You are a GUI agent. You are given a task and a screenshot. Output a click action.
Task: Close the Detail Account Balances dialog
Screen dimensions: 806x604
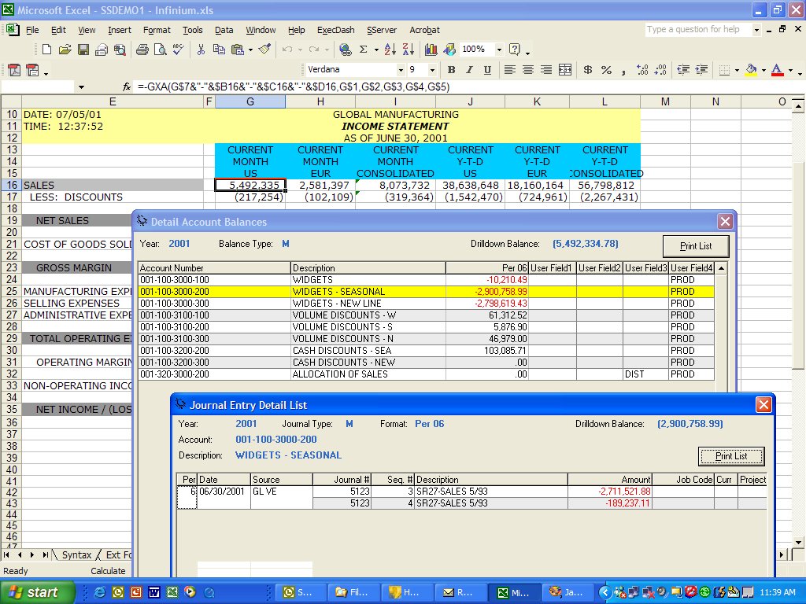point(725,221)
